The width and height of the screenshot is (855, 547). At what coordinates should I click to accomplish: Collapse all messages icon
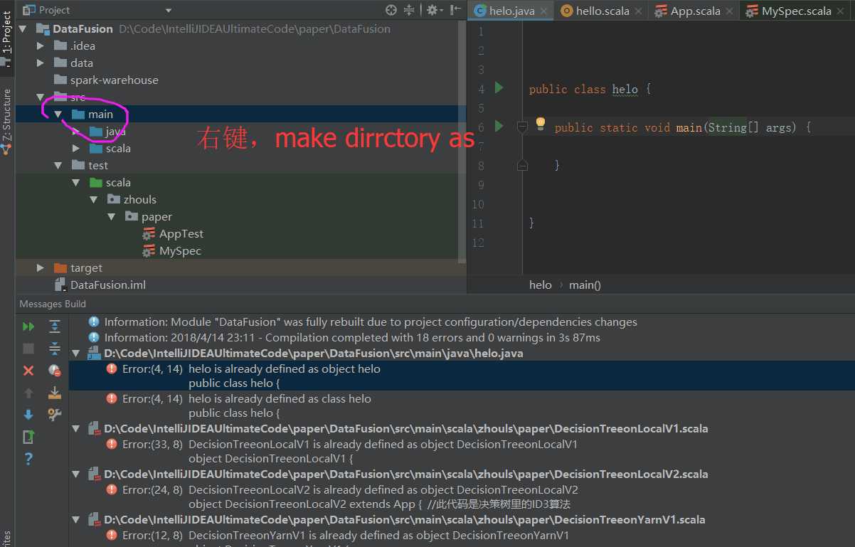[x=55, y=349]
